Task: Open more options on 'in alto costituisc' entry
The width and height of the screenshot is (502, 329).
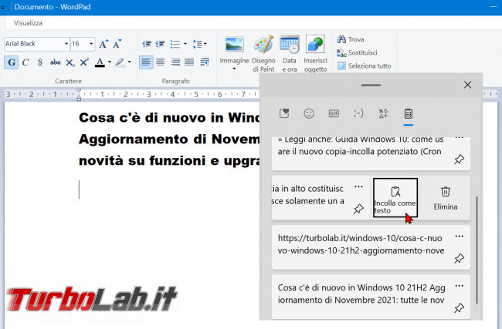Action: pyautogui.click(x=358, y=187)
